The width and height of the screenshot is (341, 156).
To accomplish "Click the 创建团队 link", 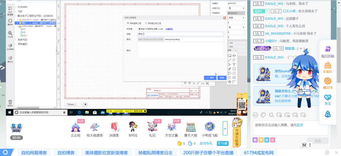I will pos(169,29).
